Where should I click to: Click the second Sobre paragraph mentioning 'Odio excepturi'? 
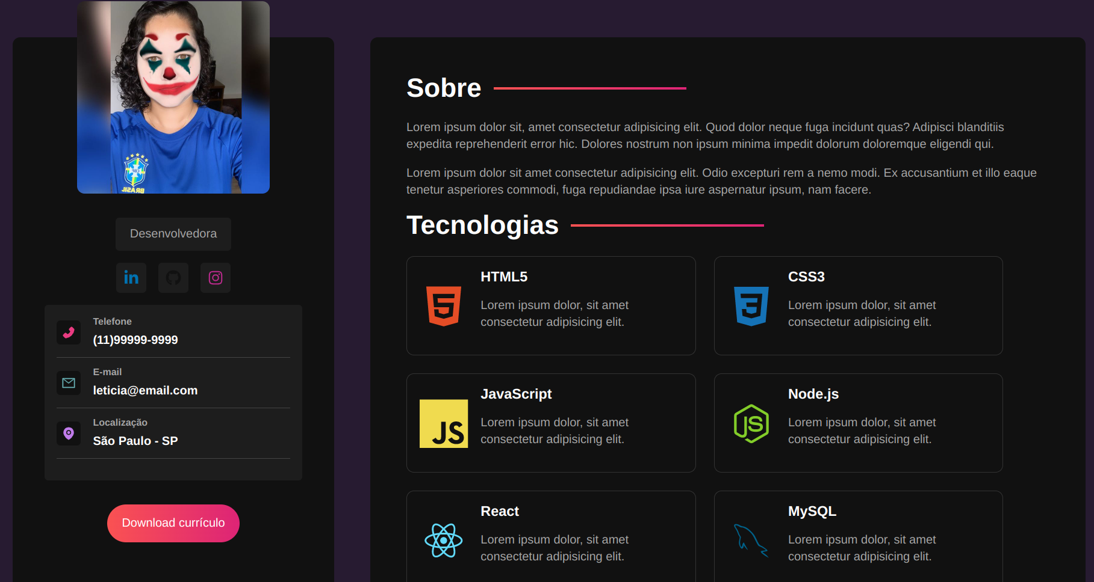721,181
